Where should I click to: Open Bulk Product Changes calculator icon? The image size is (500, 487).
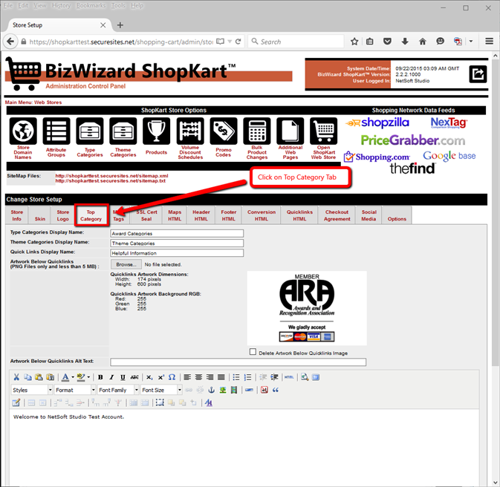[x=257, y=131]
